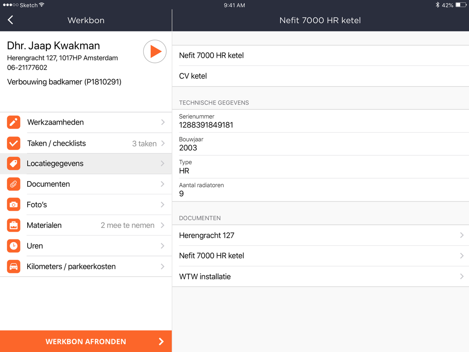469x352 pixels.
Task: Click the chevron on the Uren row
Action: [x=163, y=246]
